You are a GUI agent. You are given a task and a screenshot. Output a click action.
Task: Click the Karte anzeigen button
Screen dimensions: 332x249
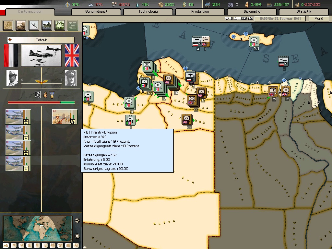(x=30, y=12)
